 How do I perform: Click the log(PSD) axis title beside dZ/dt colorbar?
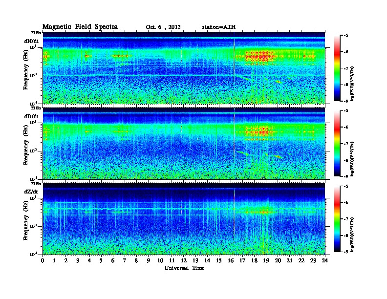click(x=353, y=235)
